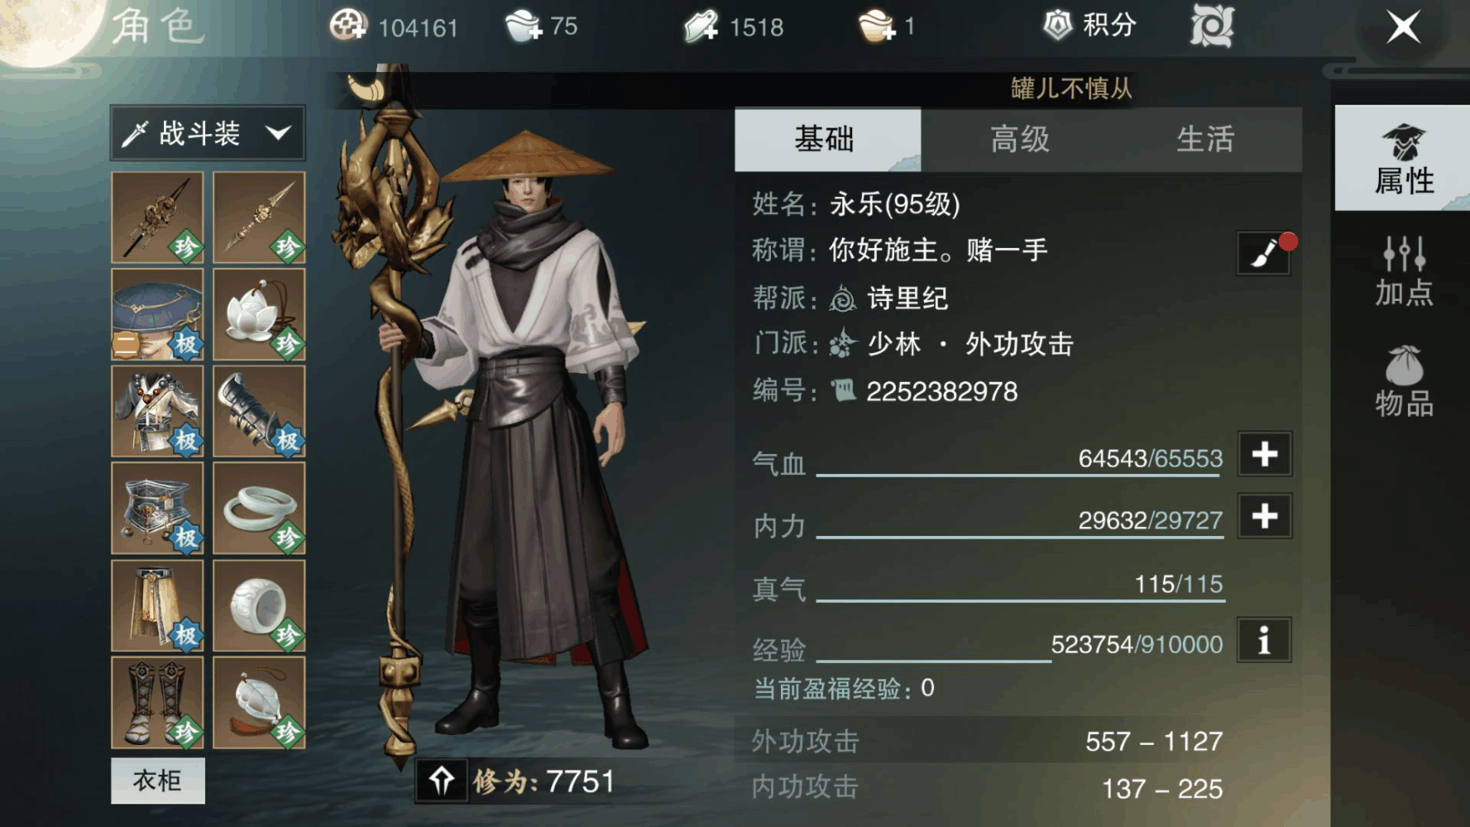Open the 物品 bag panel
The width and height of the screenshot is (1470, 827).
pyautogui.click(x=1404, y=381)
